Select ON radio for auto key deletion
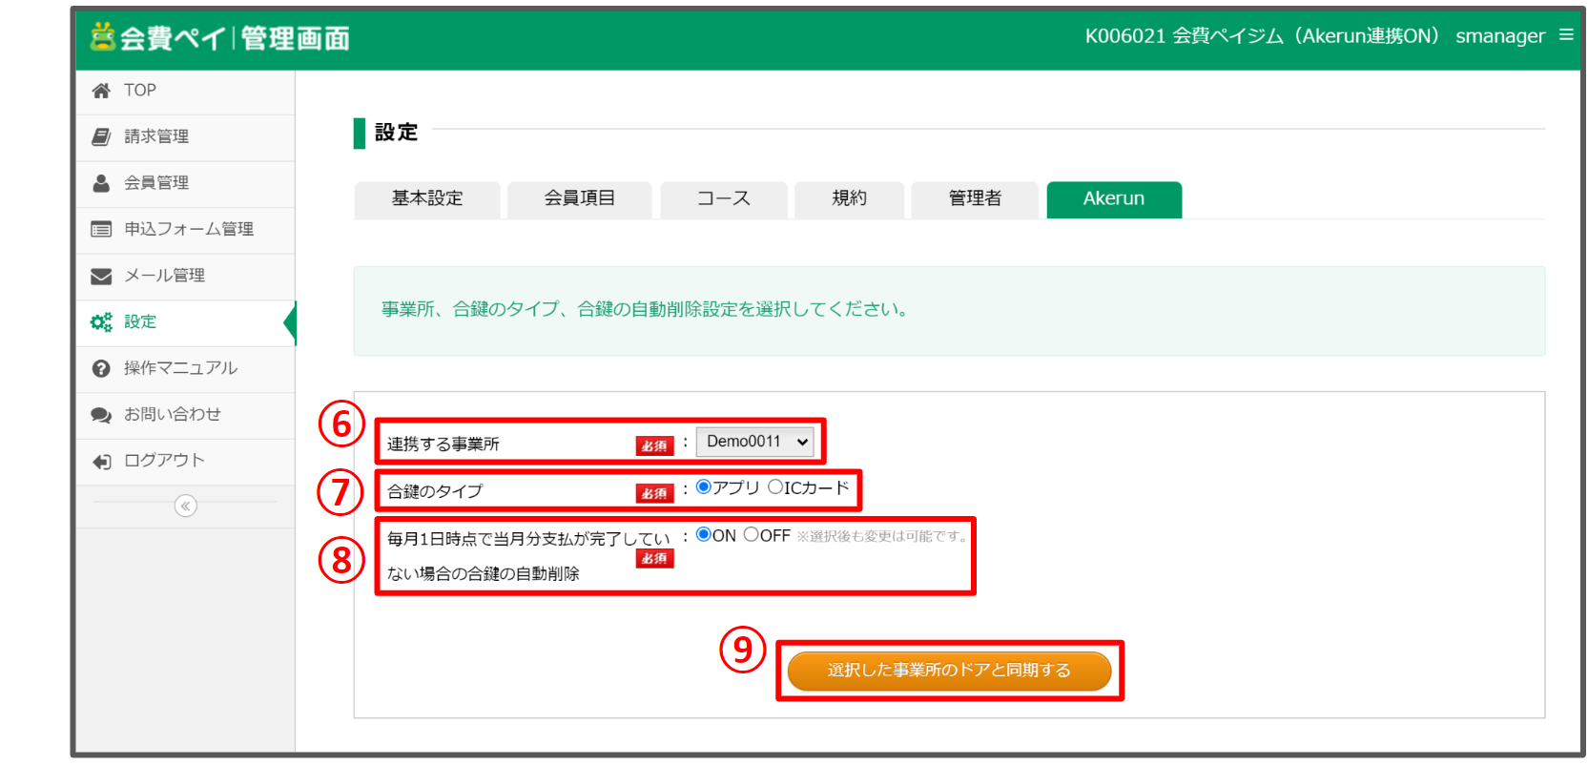Viewport: 1588px width, 765px height. tap(704, 535)
